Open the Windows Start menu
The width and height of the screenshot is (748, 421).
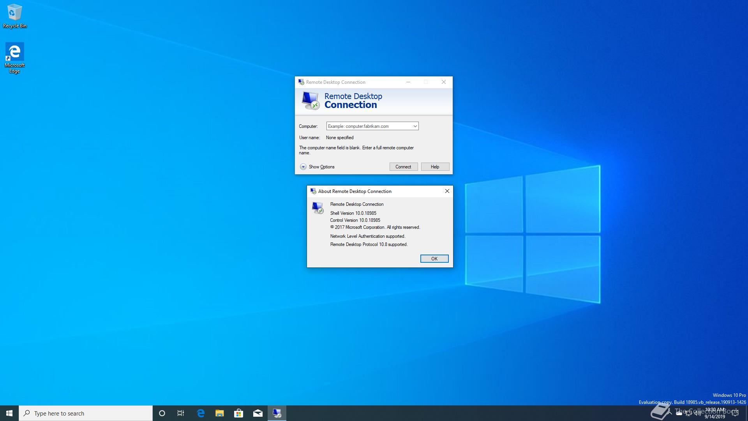[9, 413]
